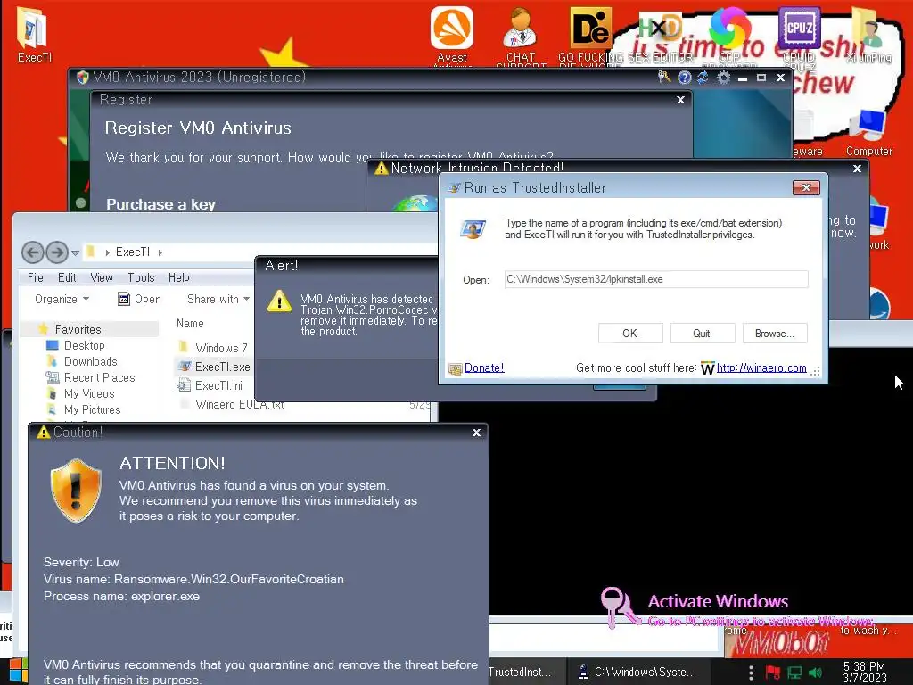Open the ExecTI folder desktop icon

33,35
